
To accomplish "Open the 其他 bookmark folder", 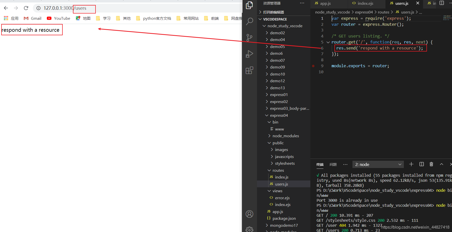I will pyautogui.click(x=123, y=18).
